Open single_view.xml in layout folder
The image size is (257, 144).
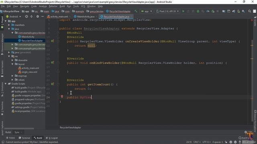29,72
